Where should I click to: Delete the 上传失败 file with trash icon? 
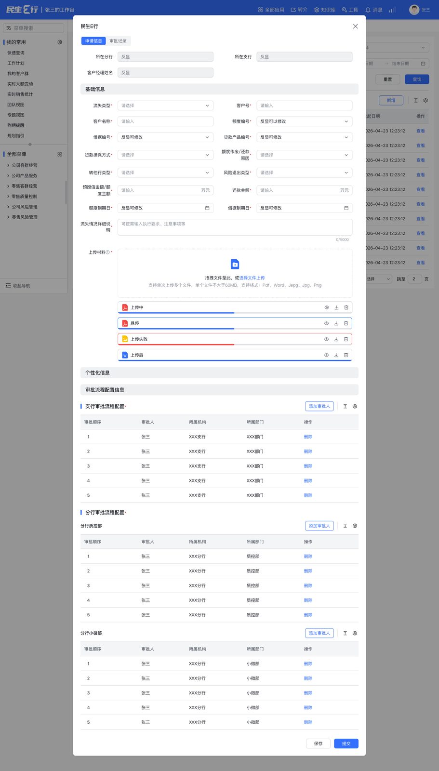[x=346, y=339]
